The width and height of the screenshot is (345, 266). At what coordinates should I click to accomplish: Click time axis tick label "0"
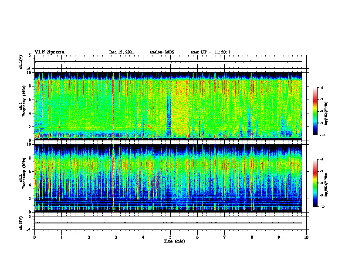tap(34, 237)
